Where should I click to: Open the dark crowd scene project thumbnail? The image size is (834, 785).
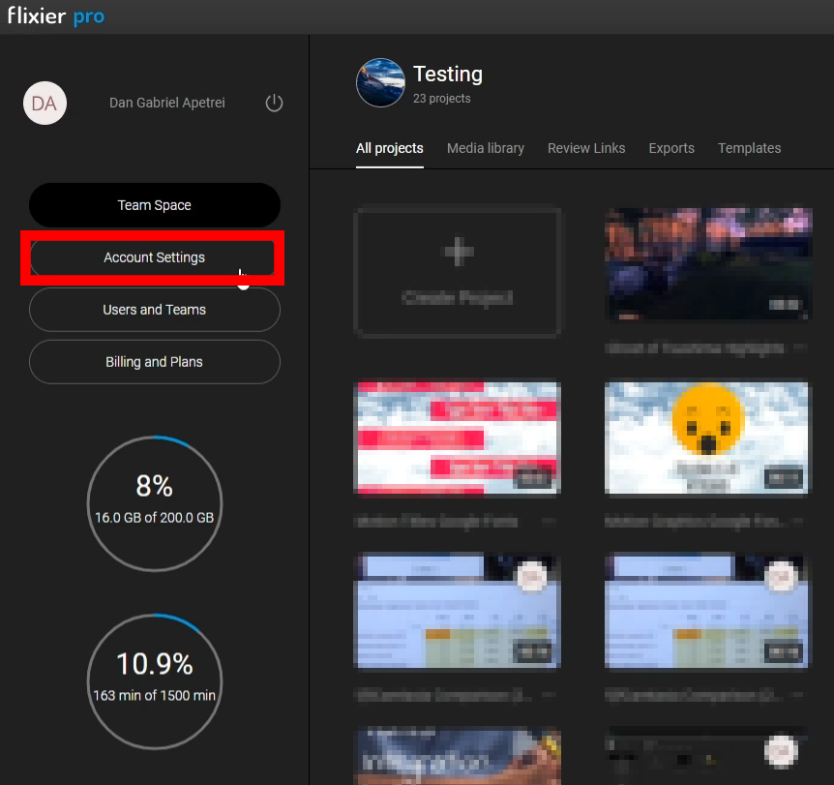pyautogui.click(x=708, y=264)
